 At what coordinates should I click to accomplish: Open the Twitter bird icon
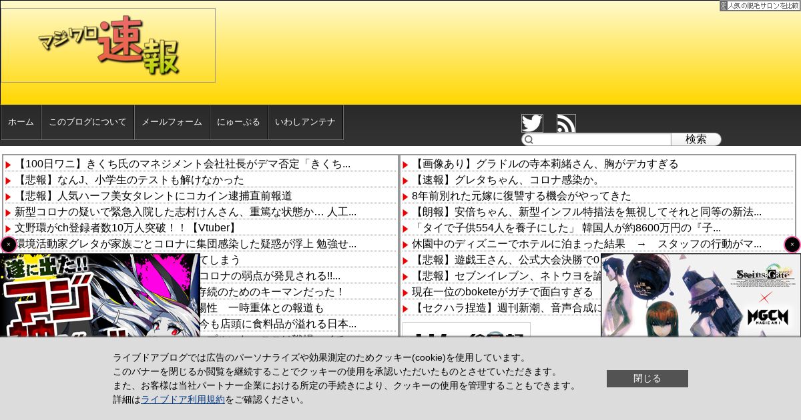(532, 123)
